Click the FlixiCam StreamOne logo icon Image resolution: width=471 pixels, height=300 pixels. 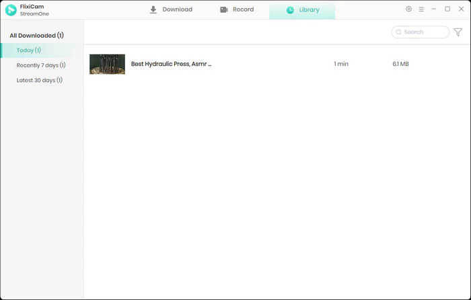click(x=11, y=10)
